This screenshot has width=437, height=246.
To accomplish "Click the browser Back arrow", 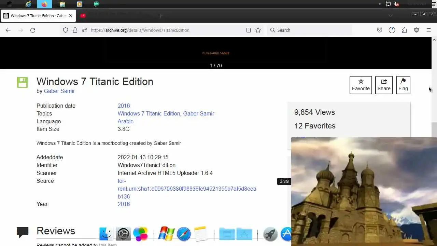I will (8, 30).
